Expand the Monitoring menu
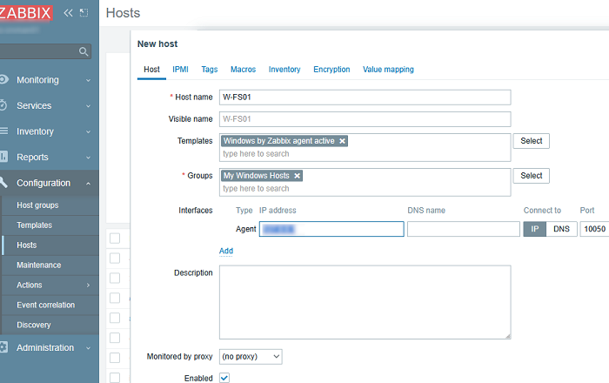 point(88,80)
